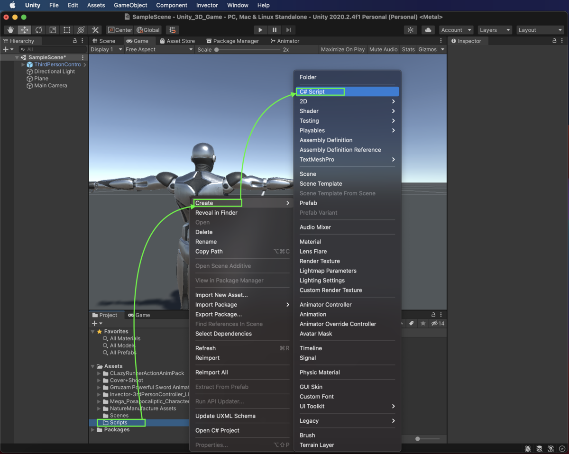The image size is (569, 454).
Task: Open Hierarchy panel three-dot menu
Action: click(83, 41)
